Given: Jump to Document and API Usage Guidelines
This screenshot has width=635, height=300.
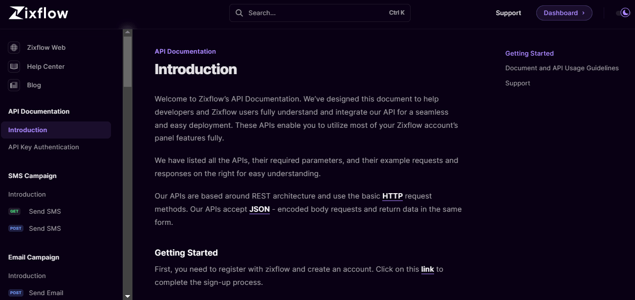Looking at the screenshot, I should (x=562, y=68).
